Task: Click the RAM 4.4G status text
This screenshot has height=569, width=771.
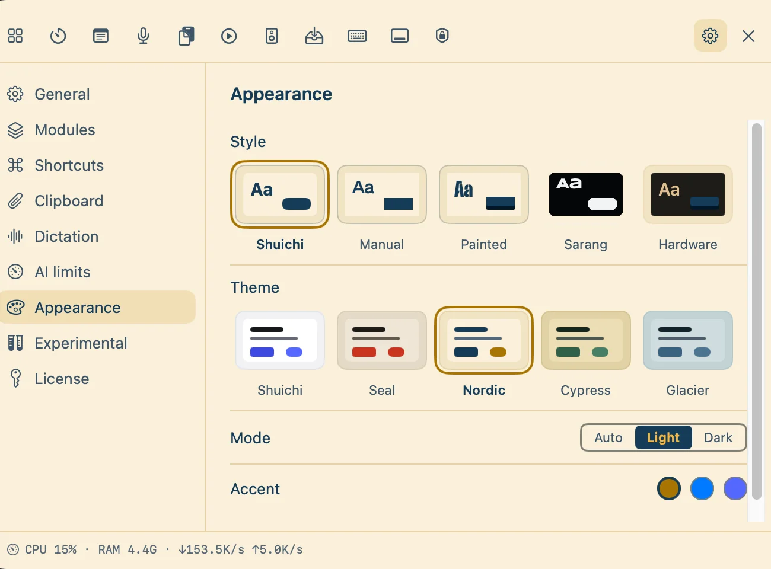Action: click(x=128, y=549)
